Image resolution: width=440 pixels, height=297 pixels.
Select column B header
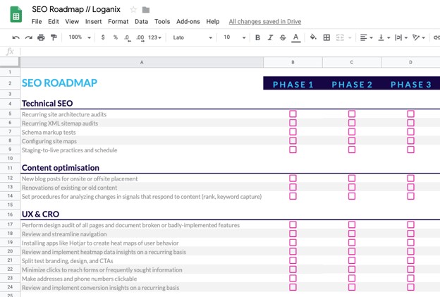tap(293, 62)
